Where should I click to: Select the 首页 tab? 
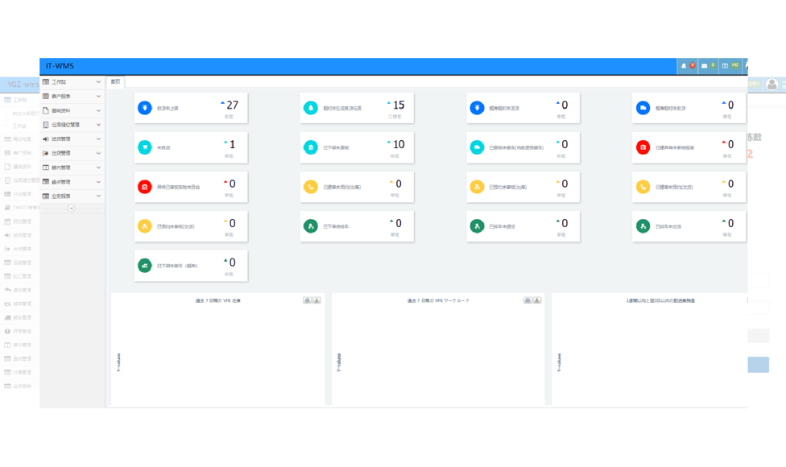116,81
